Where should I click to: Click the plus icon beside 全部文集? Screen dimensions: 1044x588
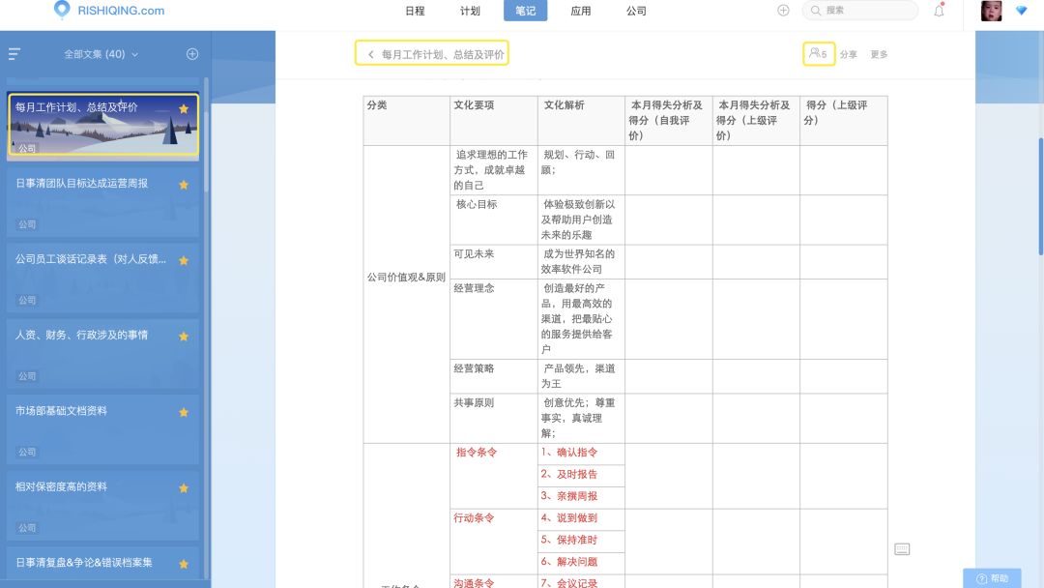point(191,54)
